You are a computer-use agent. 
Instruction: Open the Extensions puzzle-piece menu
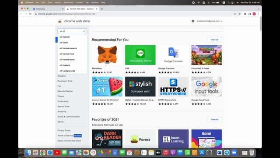(245, 14)
